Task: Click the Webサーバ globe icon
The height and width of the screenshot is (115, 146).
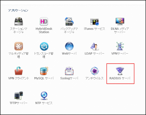Action: (x=69, y=46)
